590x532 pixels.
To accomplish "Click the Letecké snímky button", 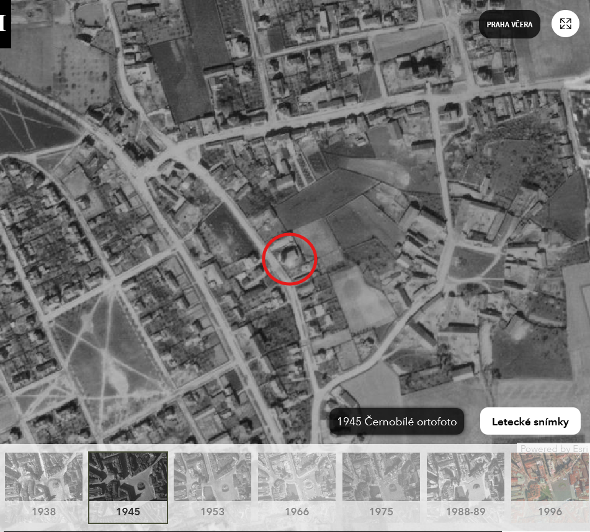I will coord(530,422).
